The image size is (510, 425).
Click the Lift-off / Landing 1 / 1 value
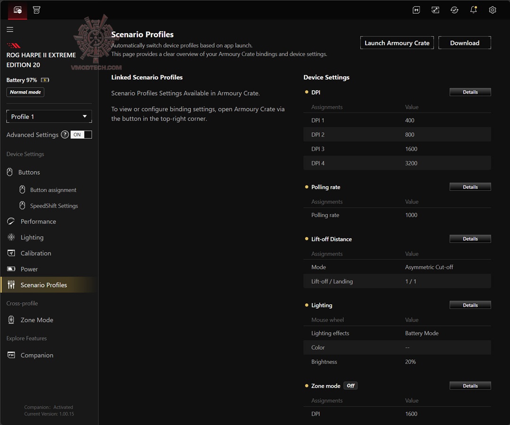(410, 281)
